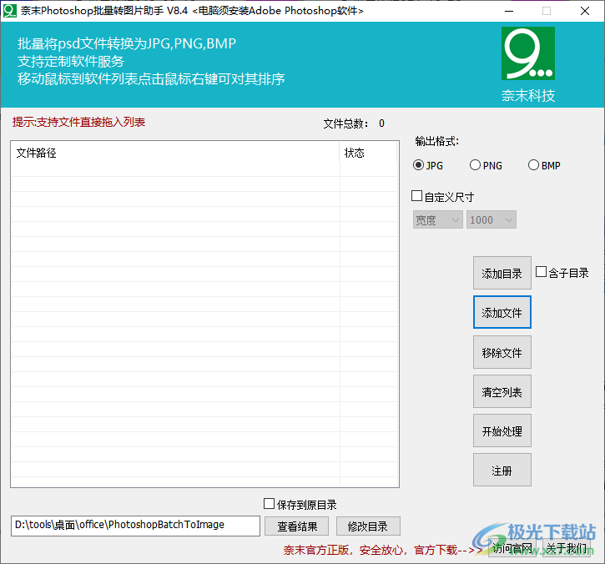This screenshot has width=605, height=564.
Task: Click the green 奈末科技 logo
Action: point(528,53)
